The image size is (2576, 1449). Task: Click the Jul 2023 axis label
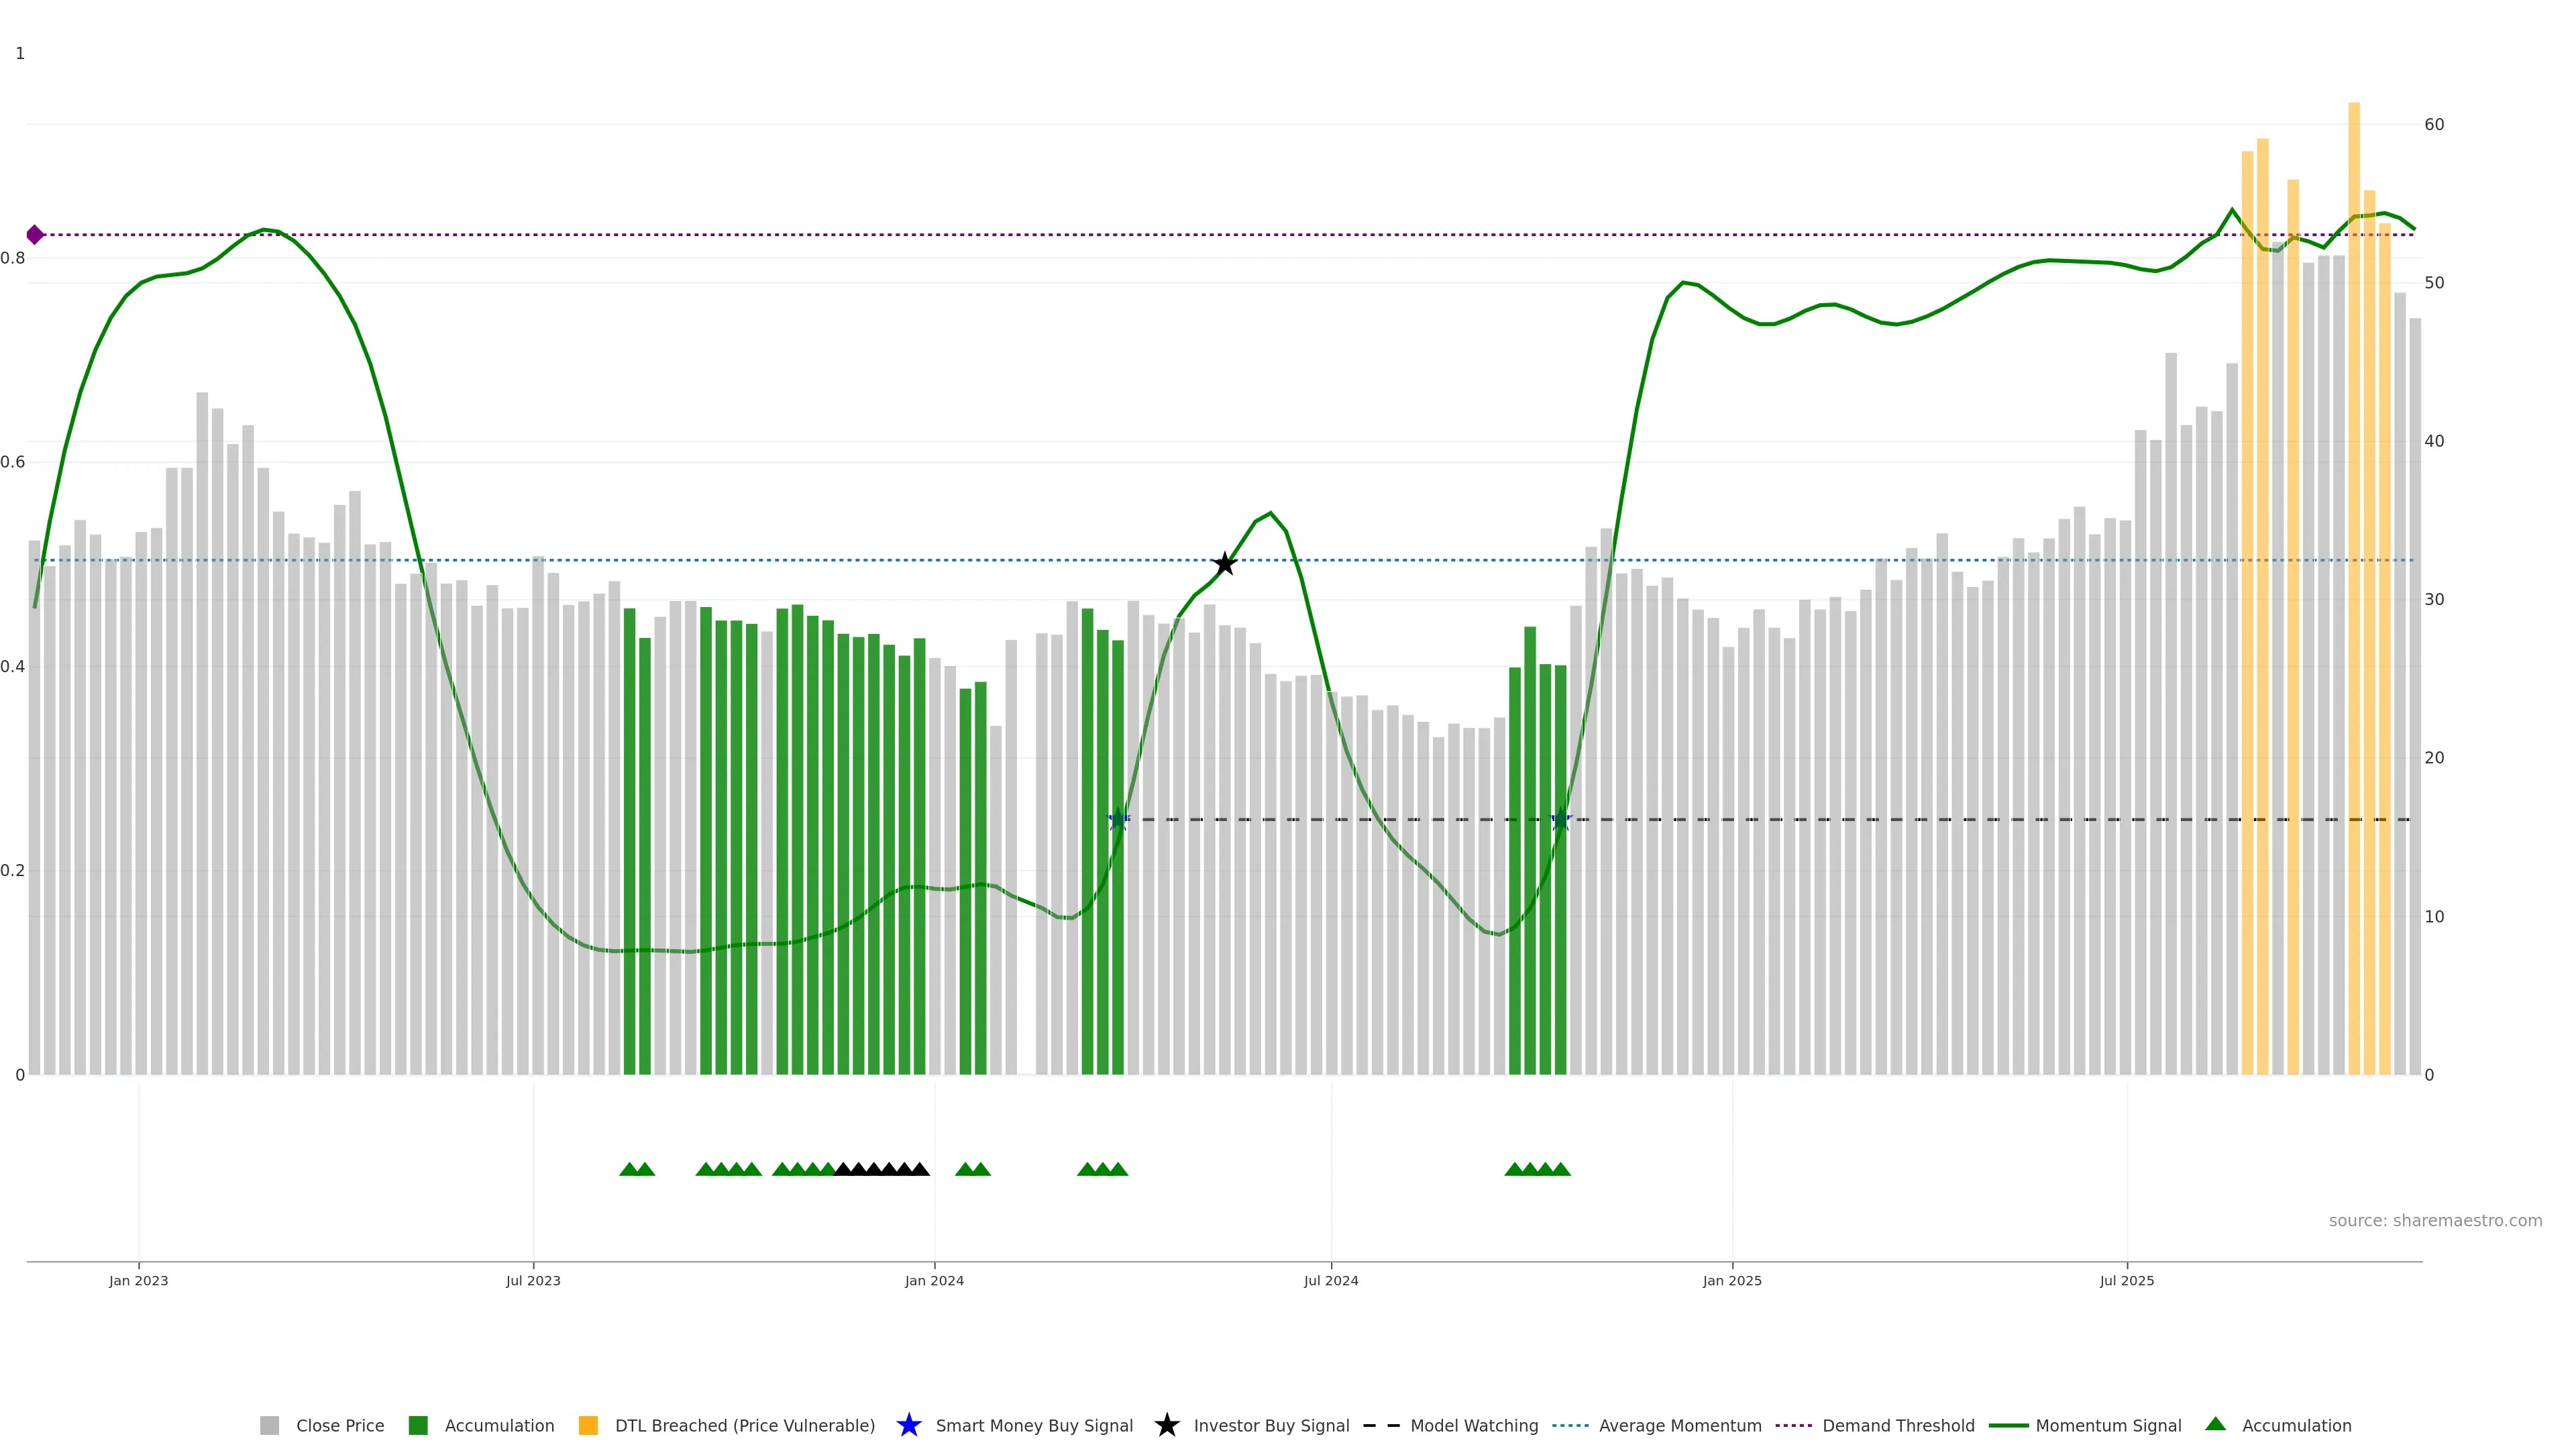[533, 1281]
